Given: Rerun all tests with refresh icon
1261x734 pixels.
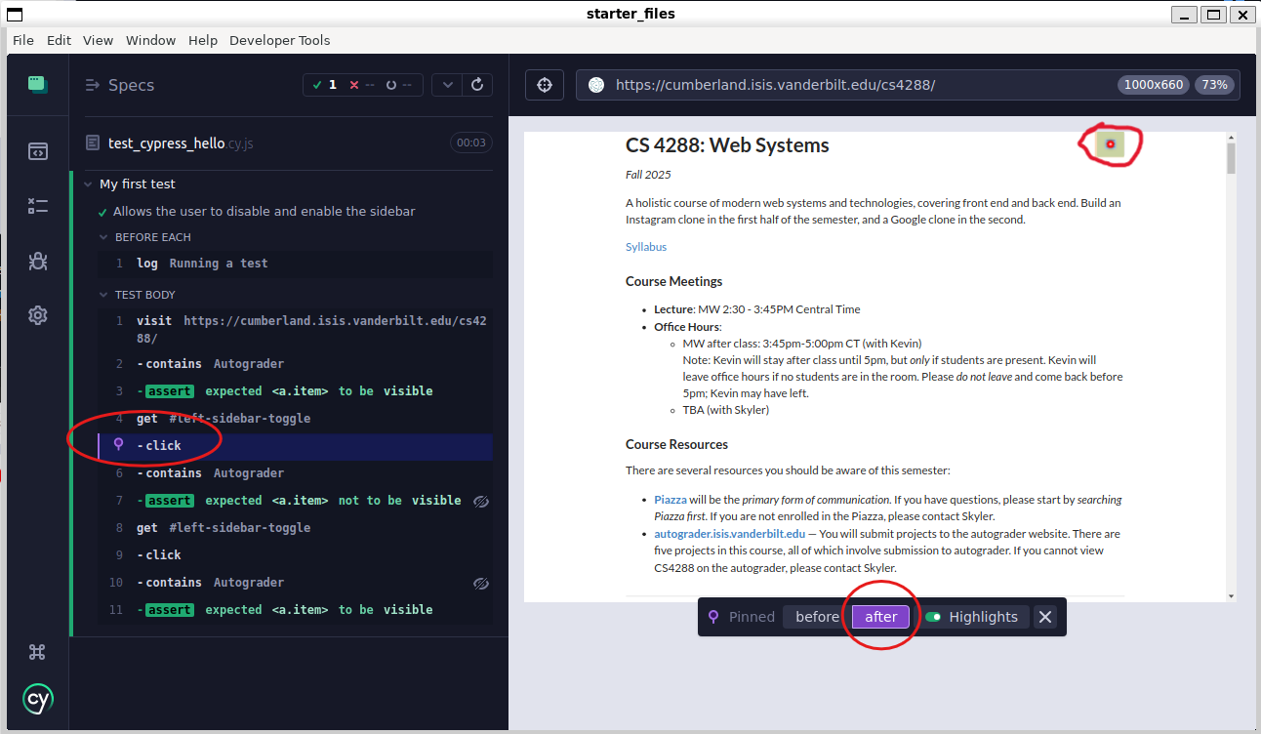Looking at the screenshot, I should pos(477,85).
